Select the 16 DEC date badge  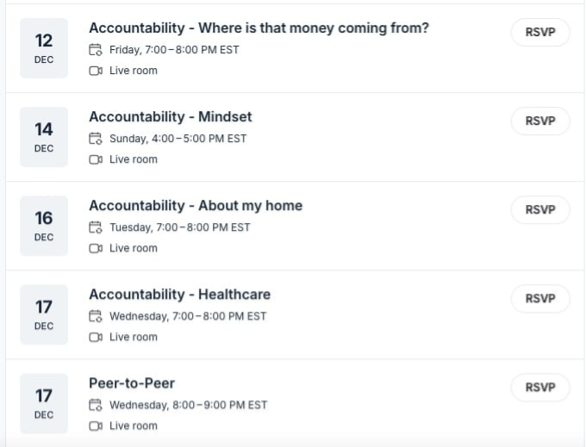tap(44, 226)
